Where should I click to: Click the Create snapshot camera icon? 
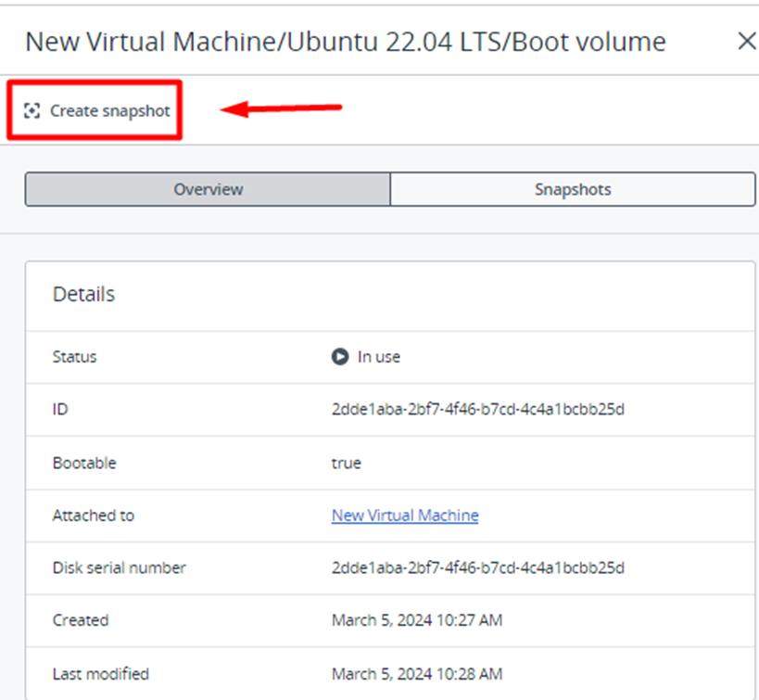[x=32, y=111]
